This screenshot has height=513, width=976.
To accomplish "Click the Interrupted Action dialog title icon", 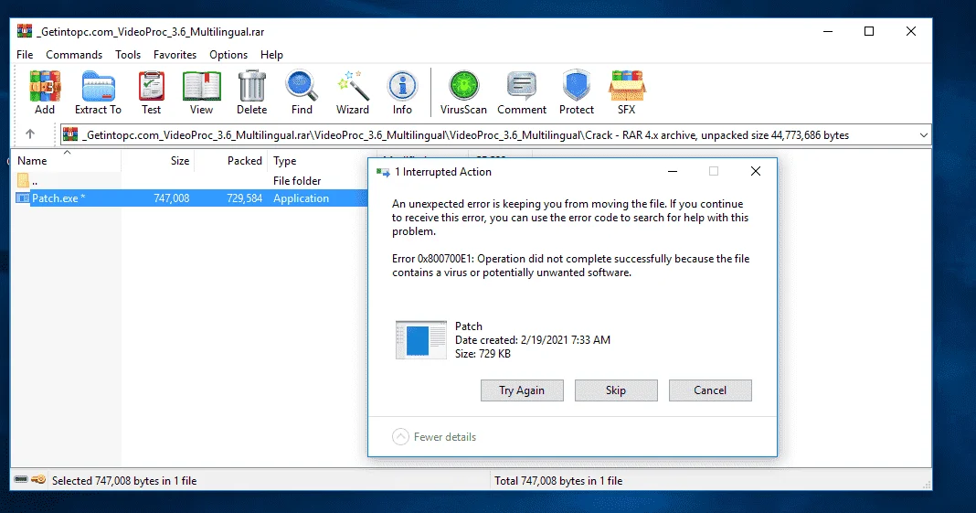I will [383, 173].
